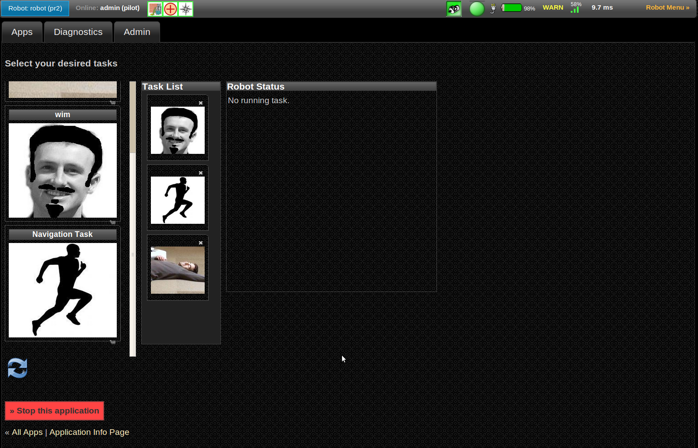Click the power plug icon
Screen dimensions: 698x448
coord(493,8)
